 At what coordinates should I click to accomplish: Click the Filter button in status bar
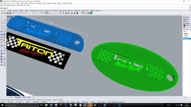pyautogui.click(x=109, y=102)
